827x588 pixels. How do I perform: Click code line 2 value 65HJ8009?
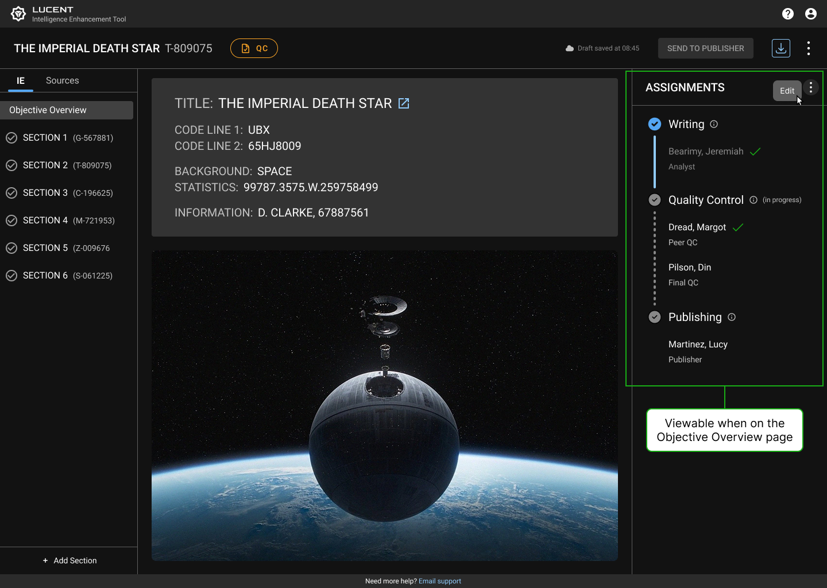tap(275, 146)
